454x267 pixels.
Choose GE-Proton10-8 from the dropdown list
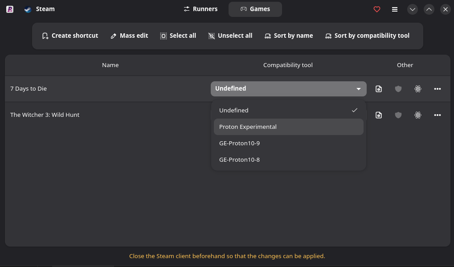pos(288,159)
